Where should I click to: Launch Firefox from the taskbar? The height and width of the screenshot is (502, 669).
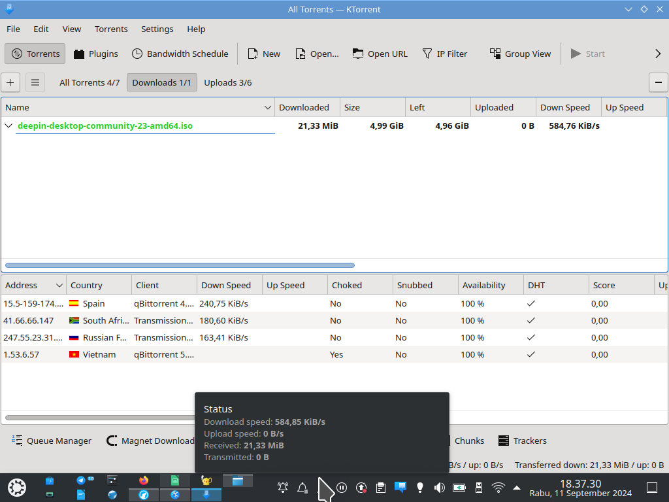[144, 480]
